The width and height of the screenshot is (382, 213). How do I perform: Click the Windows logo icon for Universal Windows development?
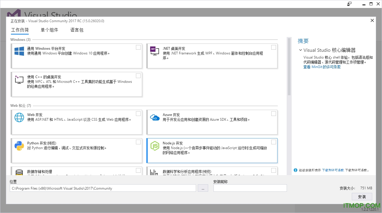coord(19,51)
